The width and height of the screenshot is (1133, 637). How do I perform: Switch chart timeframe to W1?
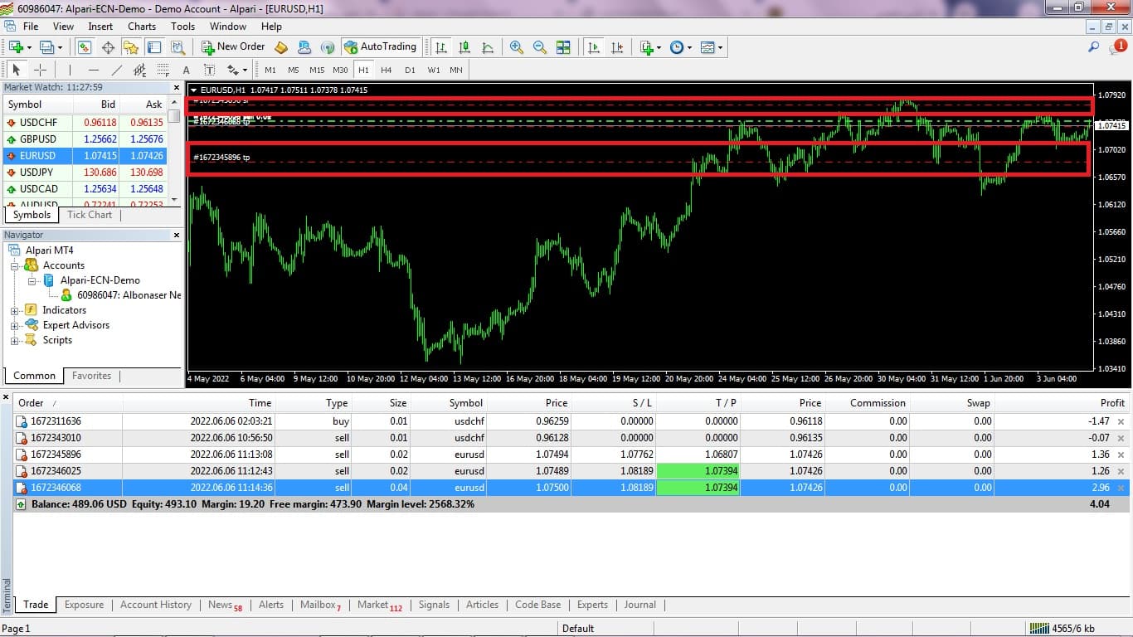[x=434, y=71]
